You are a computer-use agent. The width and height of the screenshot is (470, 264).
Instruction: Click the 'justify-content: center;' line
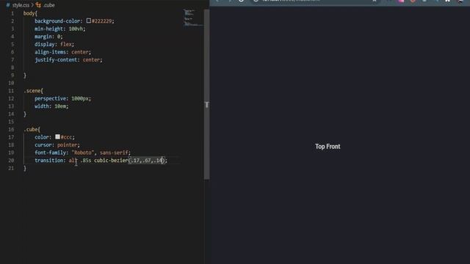click(68, 60)
